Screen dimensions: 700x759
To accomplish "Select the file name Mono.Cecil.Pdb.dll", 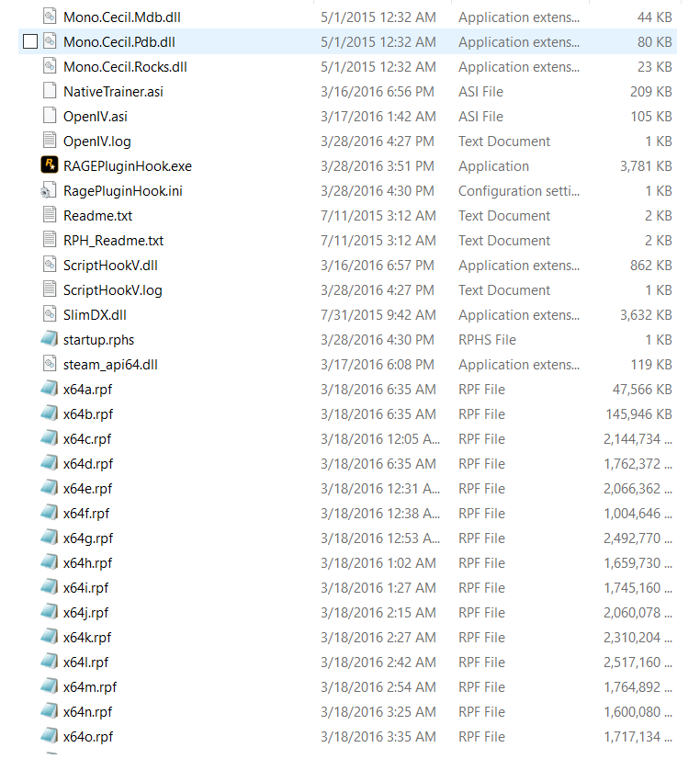I will 119,42.
